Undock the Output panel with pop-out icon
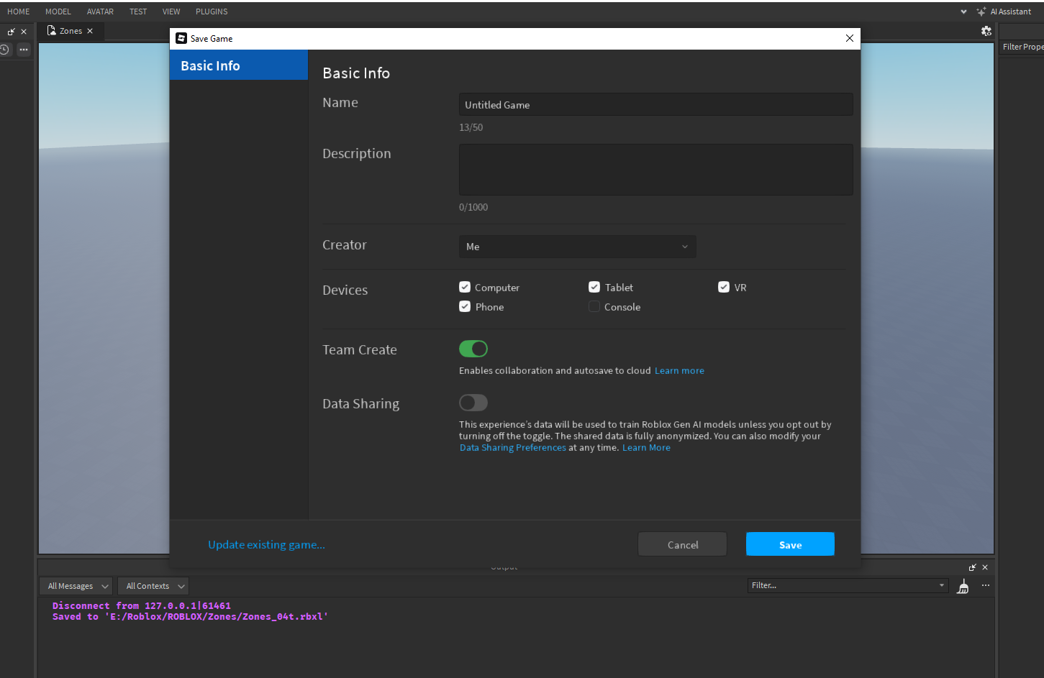The width and height of the screenshot is (1044, 678). click(x=972, y=567)
